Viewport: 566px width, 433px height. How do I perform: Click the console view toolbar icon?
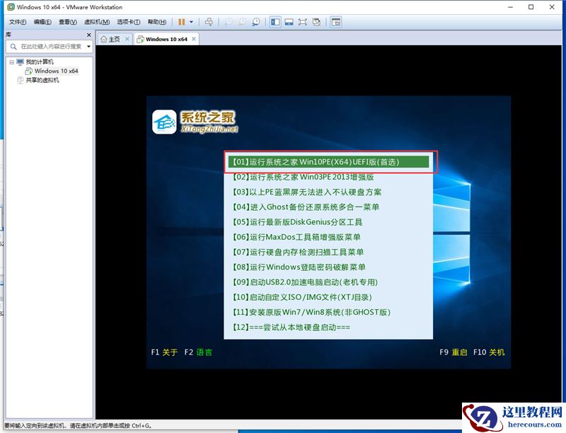(336, 22)
